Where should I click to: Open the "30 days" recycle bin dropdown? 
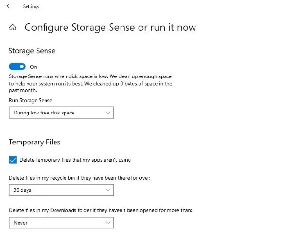[x=61, y=190]
